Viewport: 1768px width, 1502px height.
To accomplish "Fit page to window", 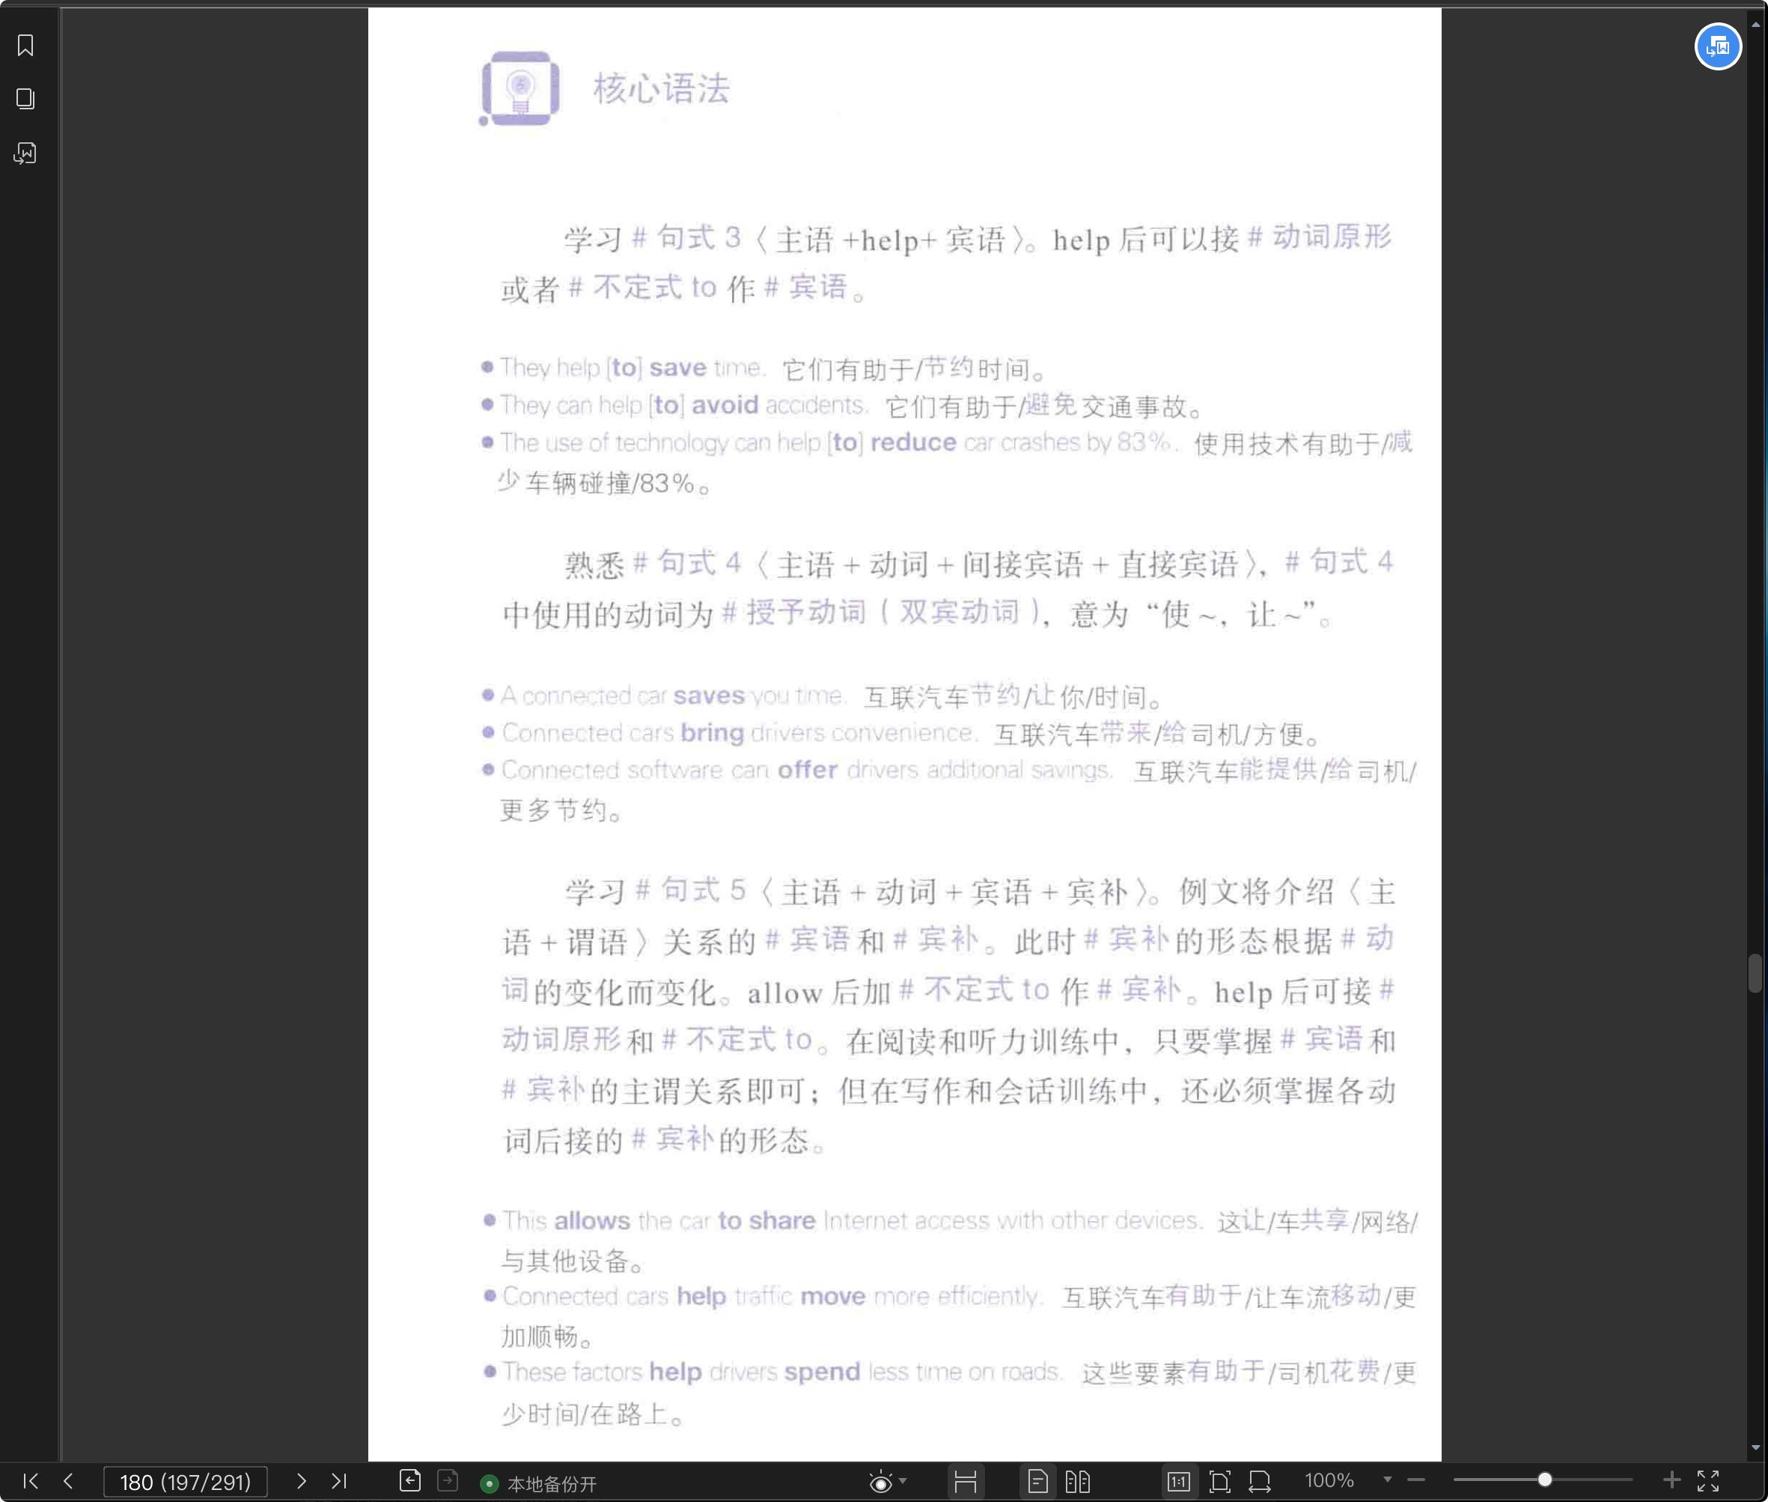I will 1220,1482.
